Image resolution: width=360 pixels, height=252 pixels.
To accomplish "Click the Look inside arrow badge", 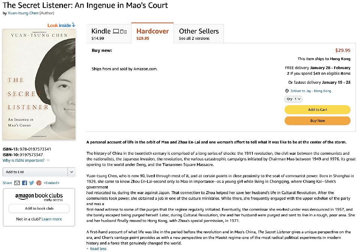I will pos(61,25).
